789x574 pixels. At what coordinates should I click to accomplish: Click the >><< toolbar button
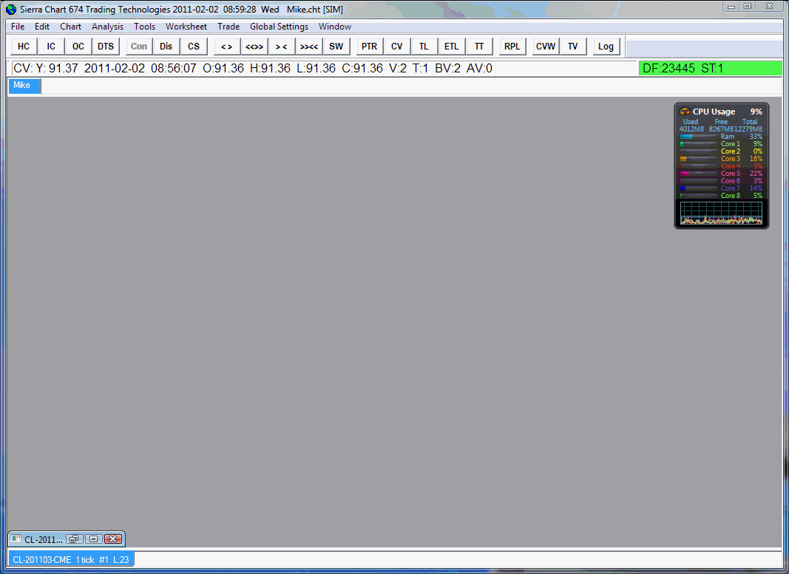pos(309,47)
